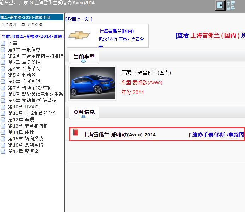Click page icon beside 第12章 车顶

(x=3, y=120)
